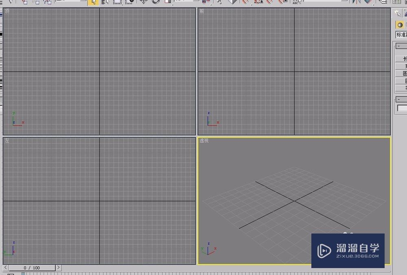This screenshot has width=407, height=275.
Task: Collapse the Object Type rollout
Action: coord(401,46)
